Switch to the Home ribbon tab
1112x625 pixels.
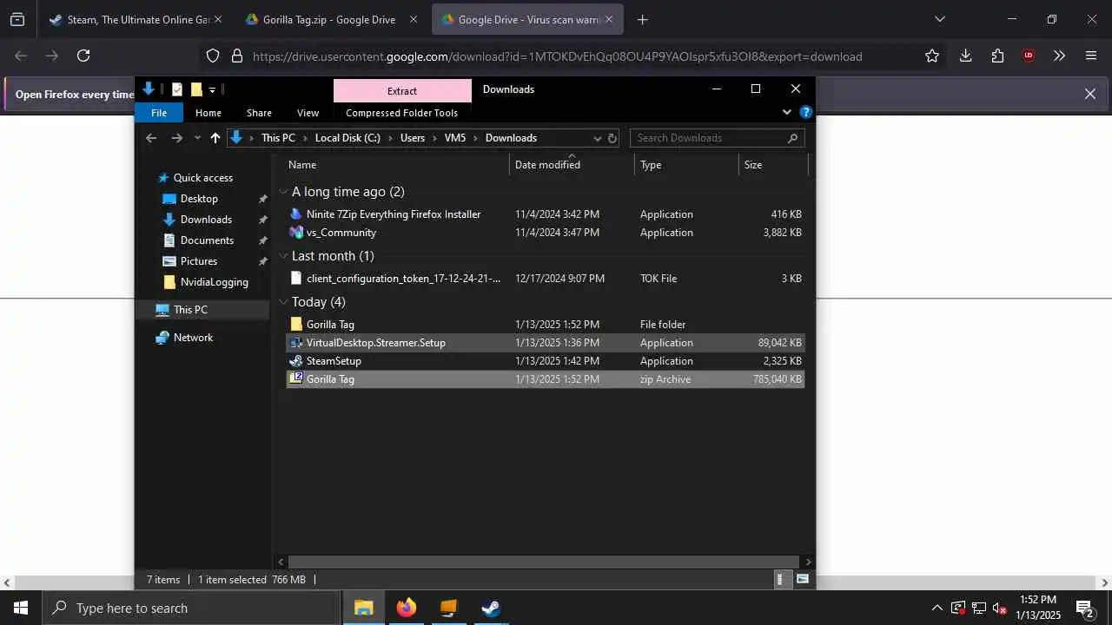click(208, 113)
